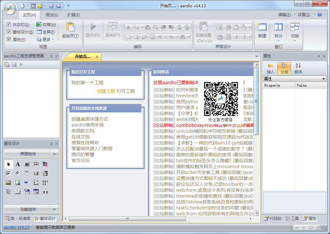Expand the 功能组件 section with its down arrow
The width and height of the screenshot is (330, 234).
tap(54, 209)
